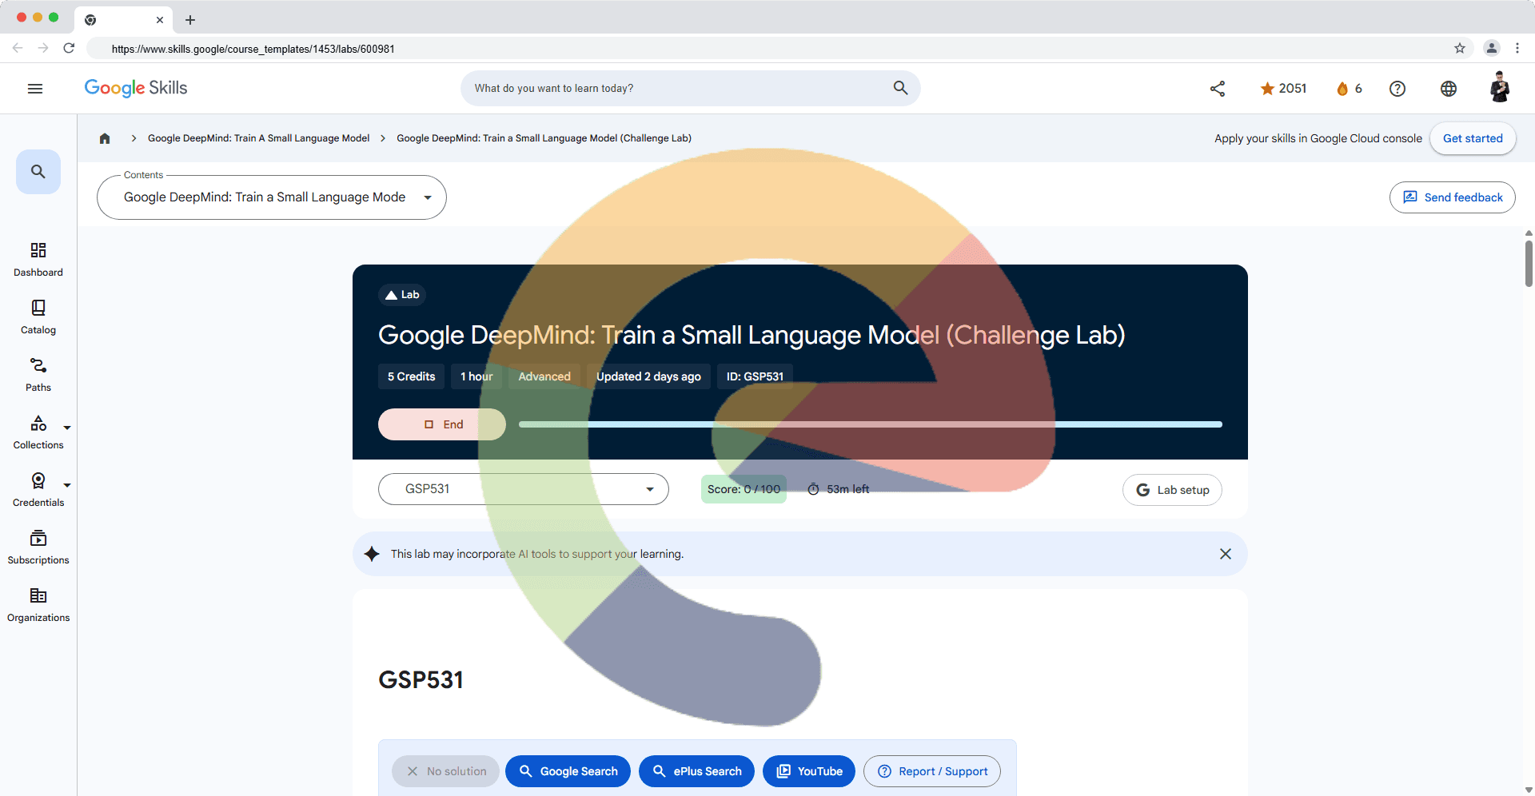Click the browser back arrow
1535x796 pixels.
click(x=18, y=48)
